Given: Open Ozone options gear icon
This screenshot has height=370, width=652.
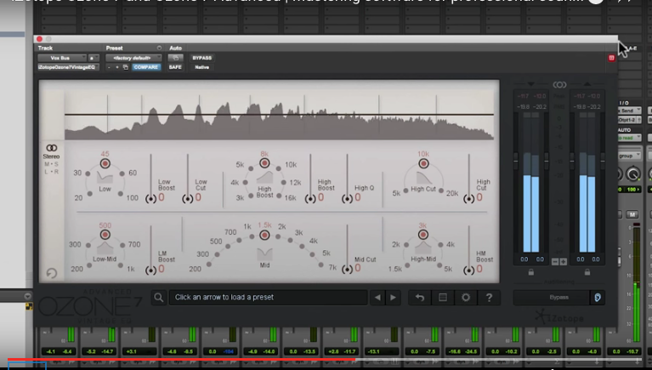Looking at the screenshot, I should 466,297.
